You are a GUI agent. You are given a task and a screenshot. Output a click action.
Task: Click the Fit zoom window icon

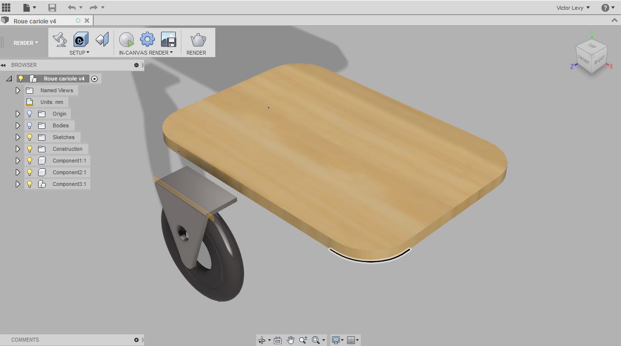pyautogui.click(x=316, y=340)
